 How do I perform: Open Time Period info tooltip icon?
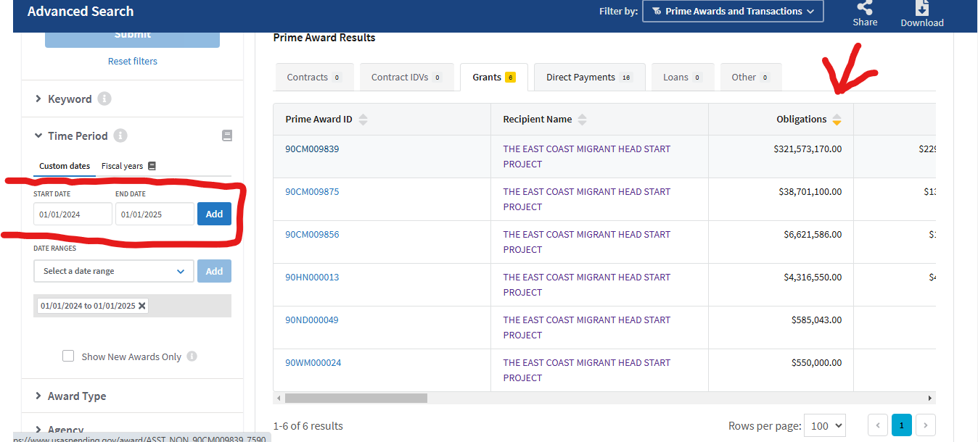point(120,135)
